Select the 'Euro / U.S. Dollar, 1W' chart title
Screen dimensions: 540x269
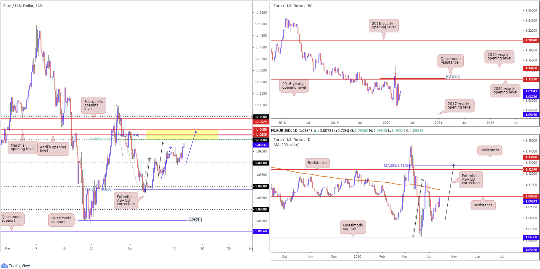point(292,6)
